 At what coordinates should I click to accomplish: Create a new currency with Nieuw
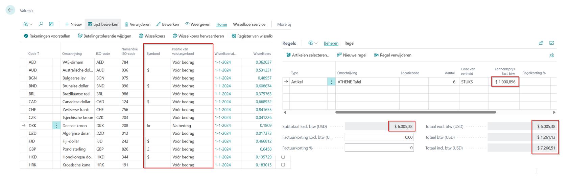pos(73,24)
